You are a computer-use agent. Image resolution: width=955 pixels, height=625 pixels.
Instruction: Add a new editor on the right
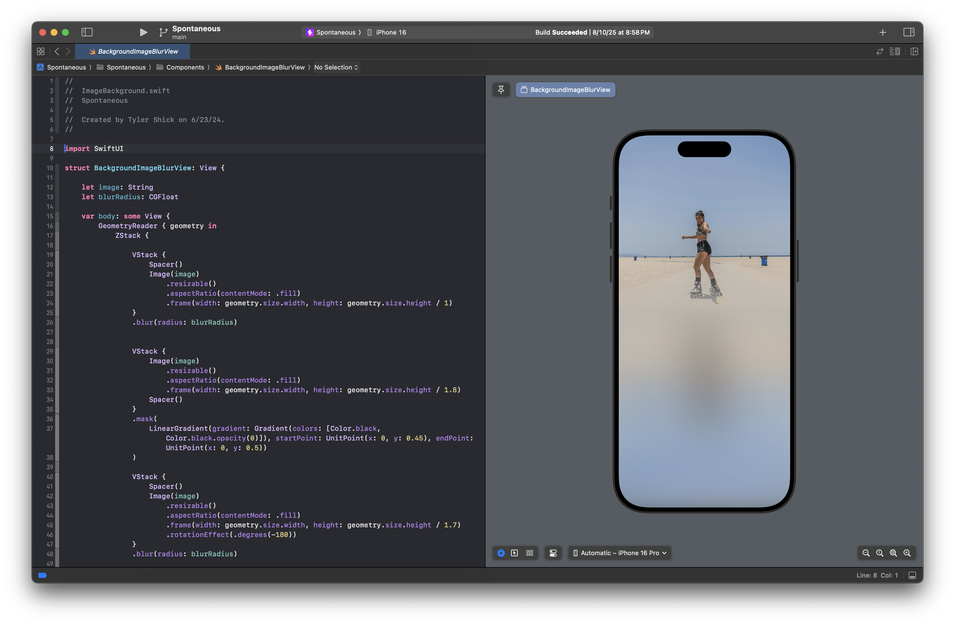pos(914,51)
